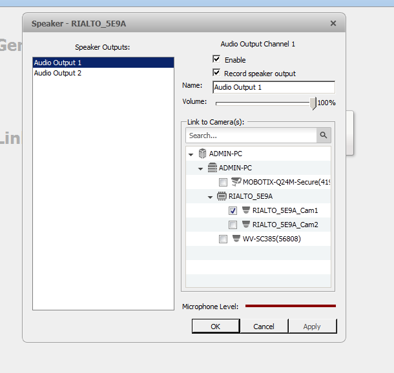This screenshot has height=373, width=394.
Task: Collapse the RIALTO_5E9A tree node
Action: click(211, 197)
